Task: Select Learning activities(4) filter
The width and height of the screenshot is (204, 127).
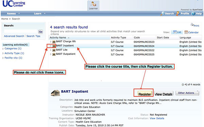Action: (15, 45)
